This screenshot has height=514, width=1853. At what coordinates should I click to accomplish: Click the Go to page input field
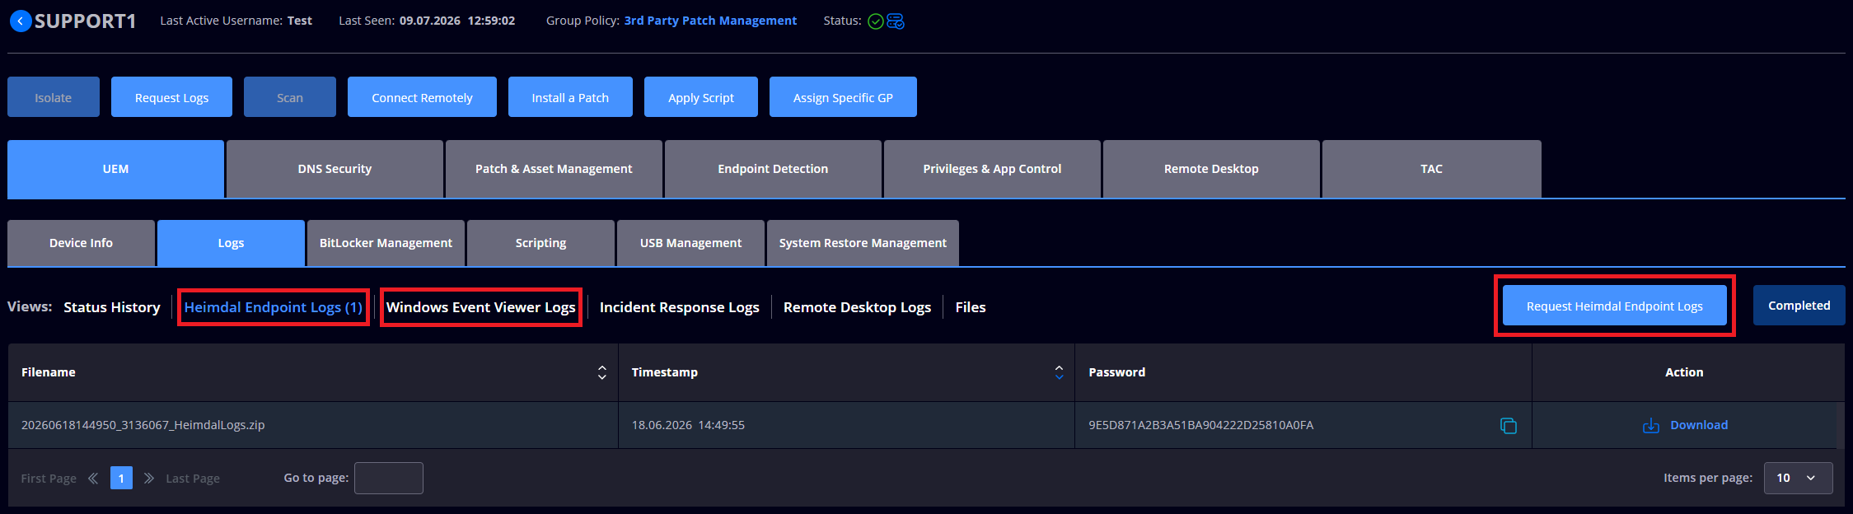(x=389, y=478)
